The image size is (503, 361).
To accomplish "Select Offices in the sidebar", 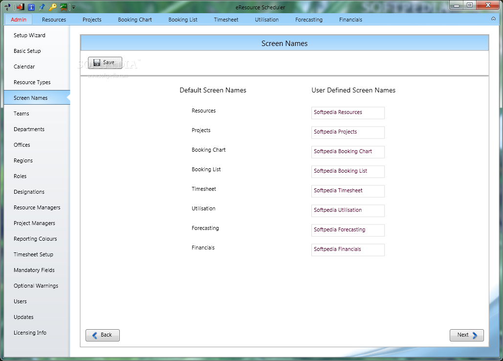I will (x=37, y=145).
